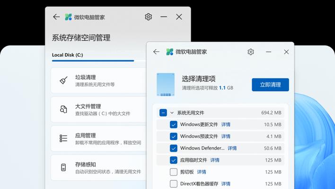The height and width of the screenshot is (189, 335).
Task: Open 详情 for DirectX着色器缓存
Action: point(226,184)
